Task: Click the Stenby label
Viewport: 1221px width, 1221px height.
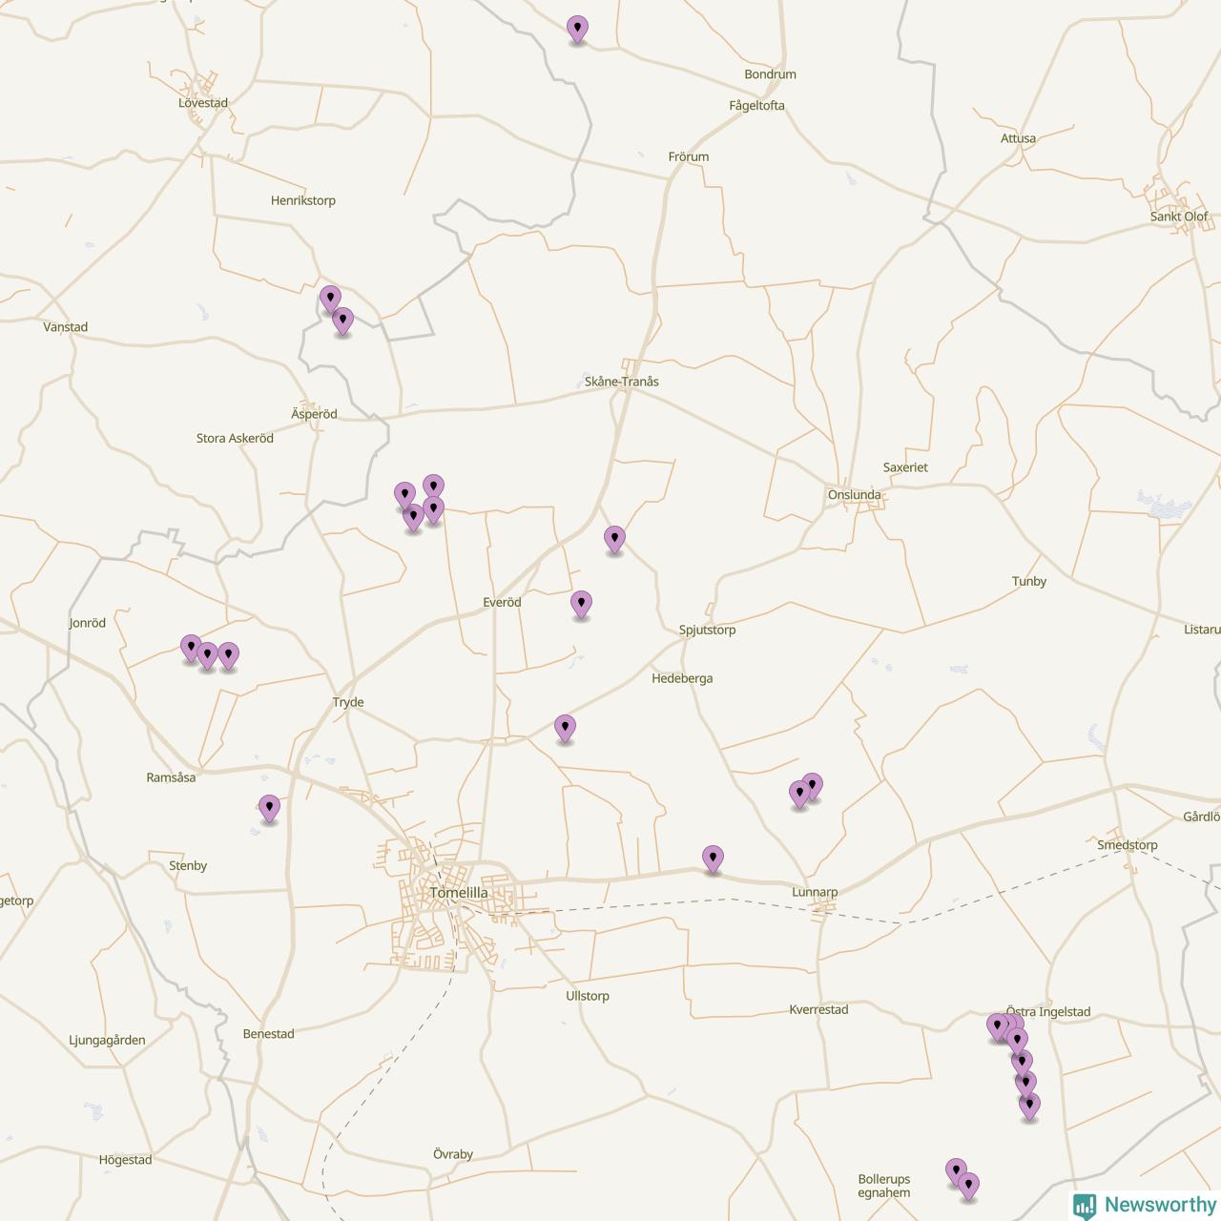Action: tap(188, 866)
